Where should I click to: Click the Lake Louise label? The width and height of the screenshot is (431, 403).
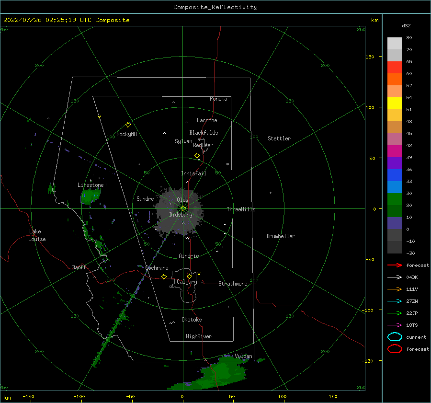(37, 235)
